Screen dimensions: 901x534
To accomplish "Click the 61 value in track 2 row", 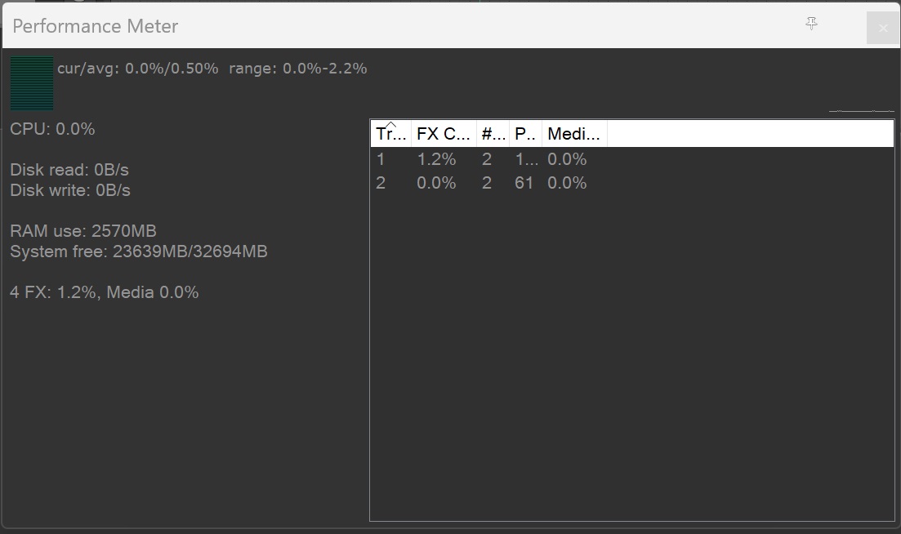I will click(524, 183).
